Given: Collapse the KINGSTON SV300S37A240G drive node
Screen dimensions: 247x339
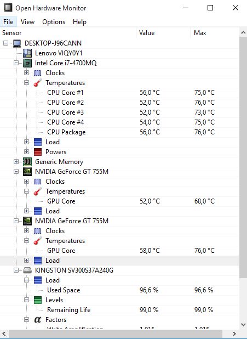Looking at the screenshot, I should pyautogui.click(x=16, y=270).
